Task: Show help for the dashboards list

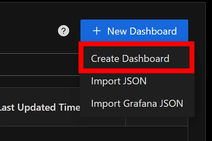Action: pos(64,31)
